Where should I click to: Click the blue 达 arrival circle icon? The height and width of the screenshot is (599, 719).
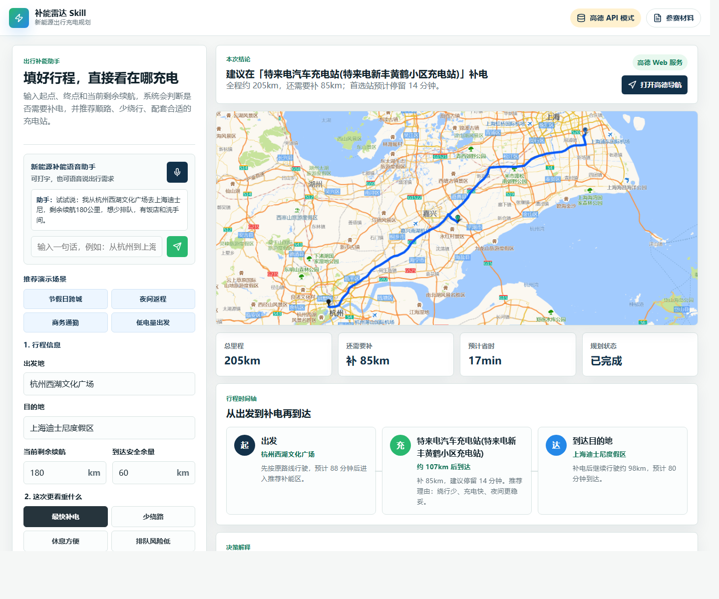tap(556, 445)
